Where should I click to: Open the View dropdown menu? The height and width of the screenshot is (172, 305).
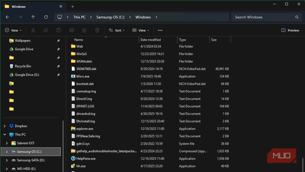tap(141, 30)
